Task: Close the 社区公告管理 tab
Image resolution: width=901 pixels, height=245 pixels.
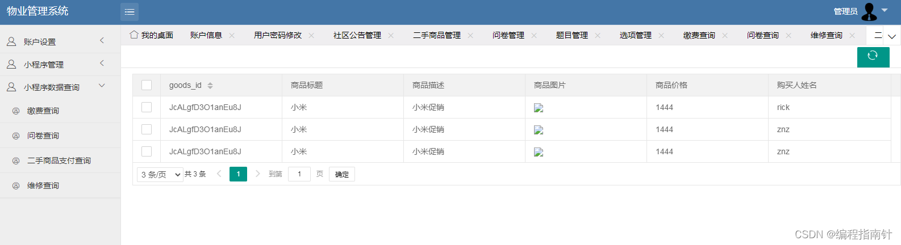Action: coord(391,35)
